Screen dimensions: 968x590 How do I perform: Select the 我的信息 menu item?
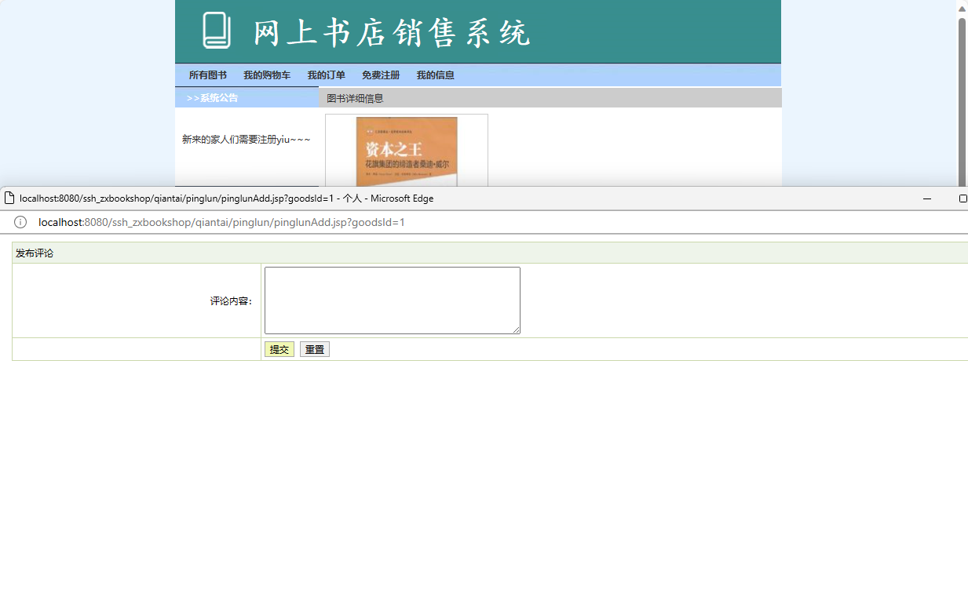435,75
